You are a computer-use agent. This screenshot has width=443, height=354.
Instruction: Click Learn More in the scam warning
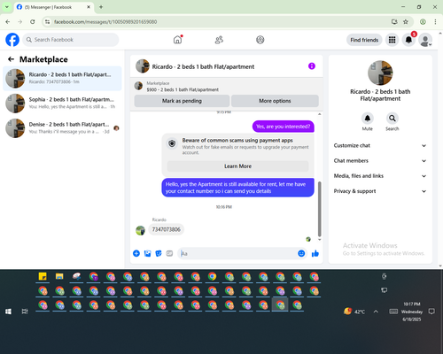(x=237, y=166)
